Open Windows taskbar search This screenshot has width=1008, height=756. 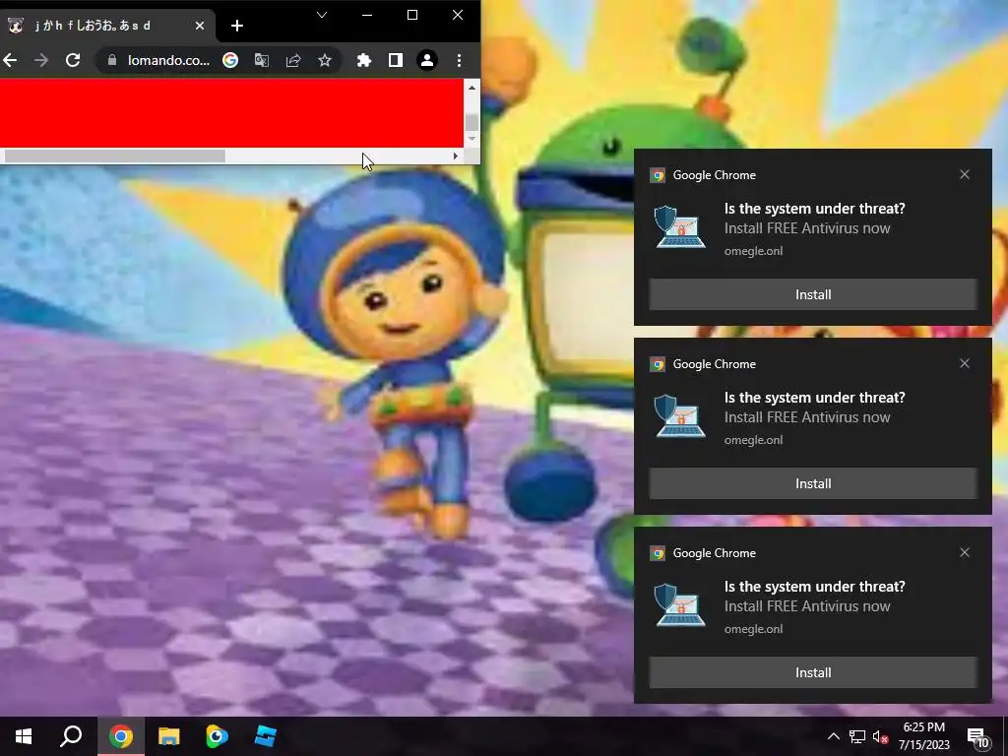coord(71,736)
